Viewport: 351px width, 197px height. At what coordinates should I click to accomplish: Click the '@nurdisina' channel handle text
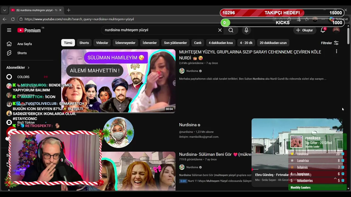point(186,132)
